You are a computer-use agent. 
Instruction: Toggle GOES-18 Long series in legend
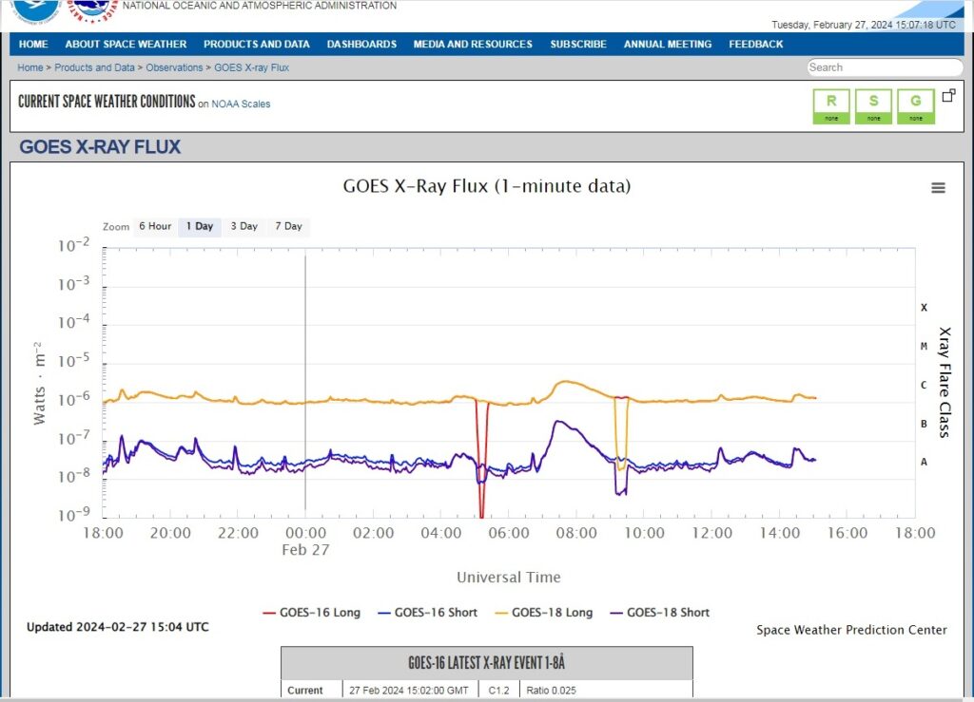pyautogui.click(x=543, y=613)
